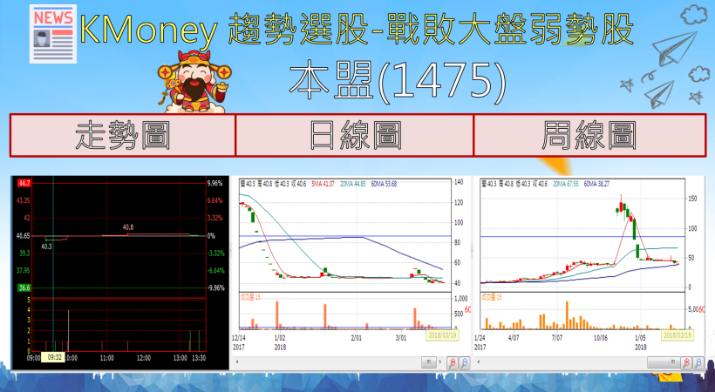Zoom out on the weekly chart

[698, 363]
